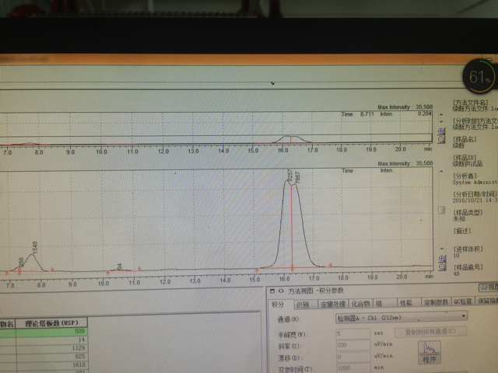Expand the 通道 detector channel dropdown
This screenshot has width=498, height=373.
tap(402, 317)
